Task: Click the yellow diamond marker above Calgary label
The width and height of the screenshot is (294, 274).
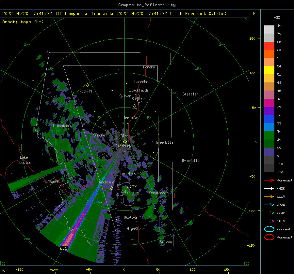Action: point(129,188)
